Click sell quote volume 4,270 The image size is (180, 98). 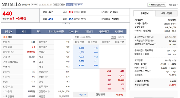tap(82, 57)
